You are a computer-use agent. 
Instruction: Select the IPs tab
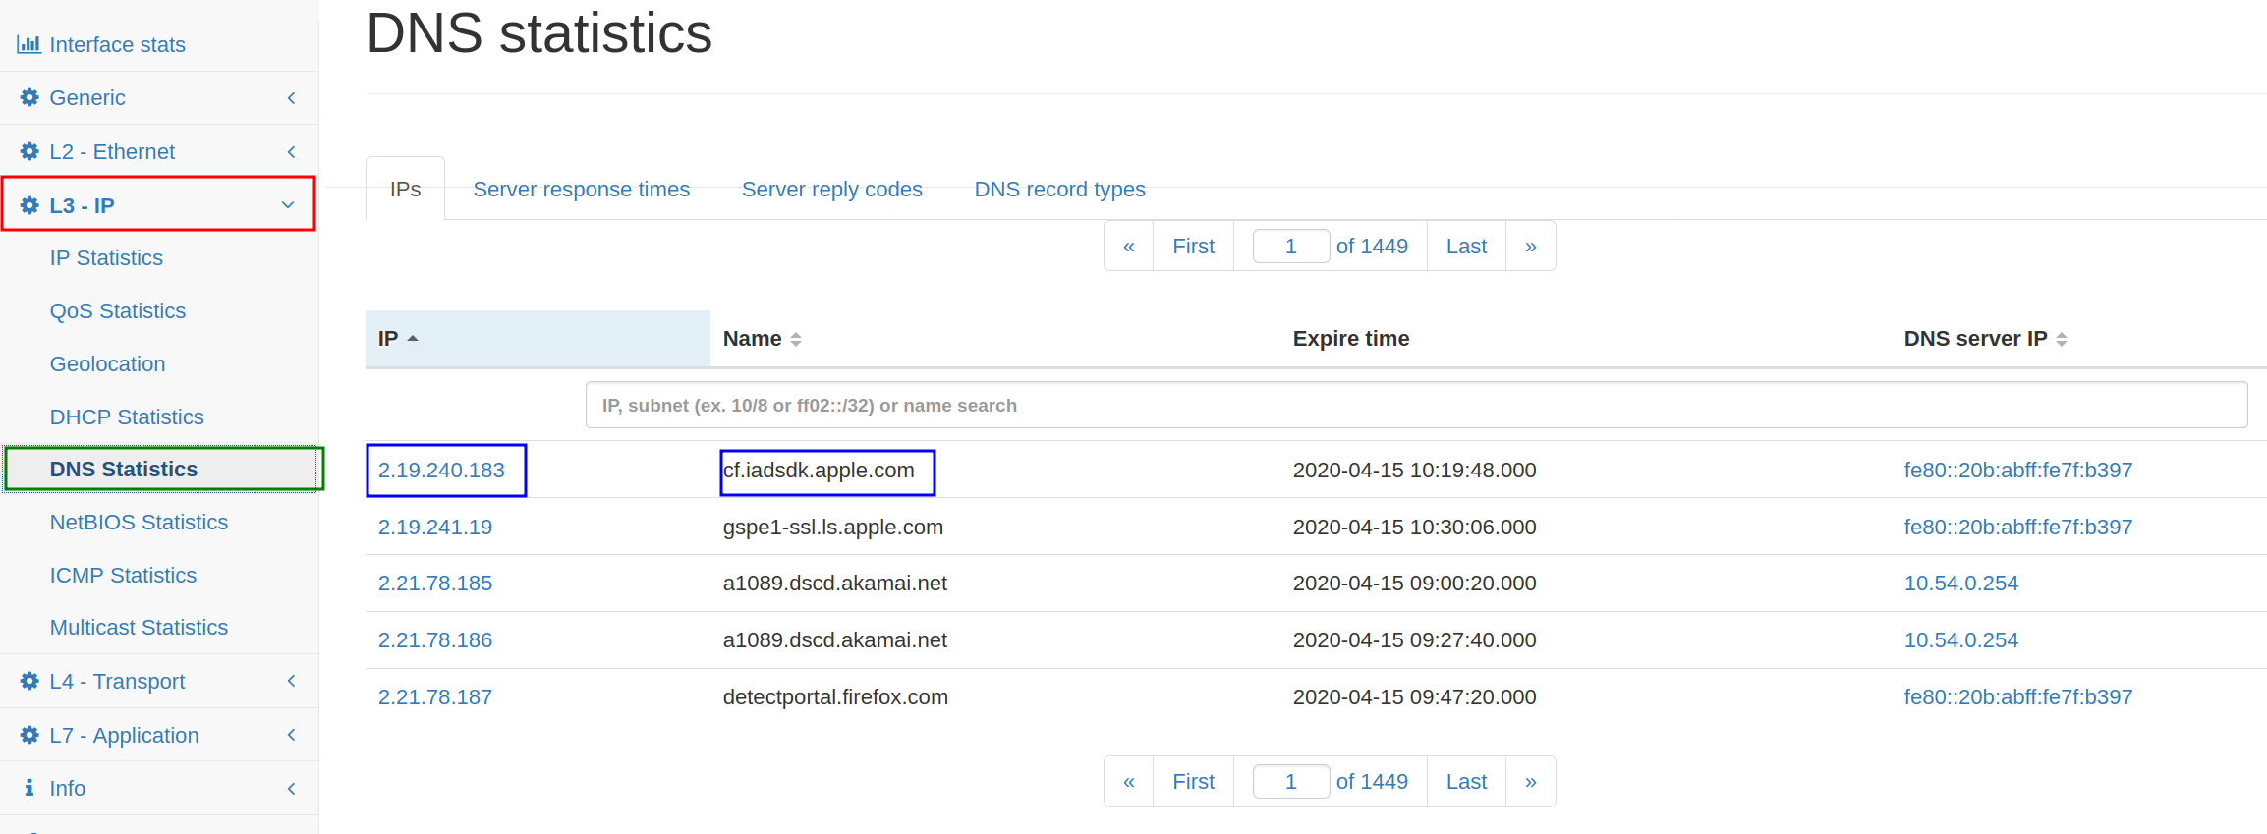click(405, 189)
